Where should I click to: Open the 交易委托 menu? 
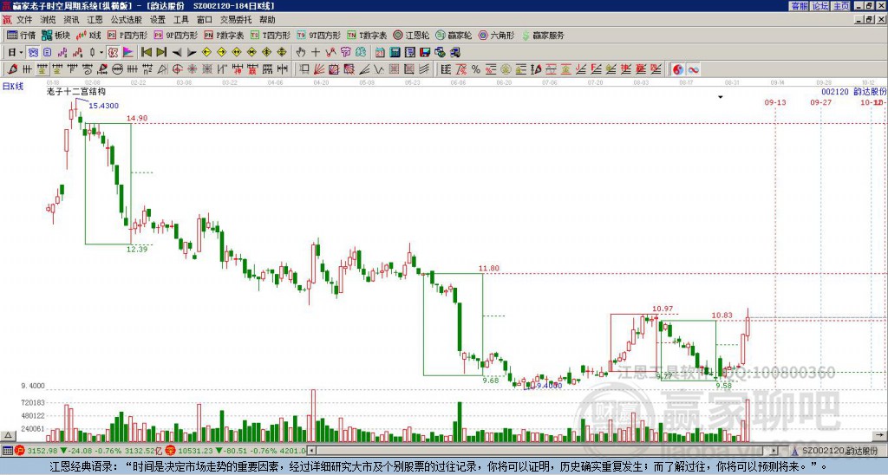[236, 20]
